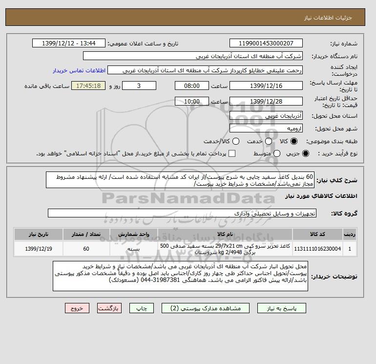
Task: Click مشاهده مدارک پیوستی (2) button
Action: point(206,308)
